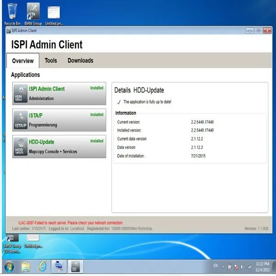
Task: Open the Windows Start menu orb
Action: [9, 267]
